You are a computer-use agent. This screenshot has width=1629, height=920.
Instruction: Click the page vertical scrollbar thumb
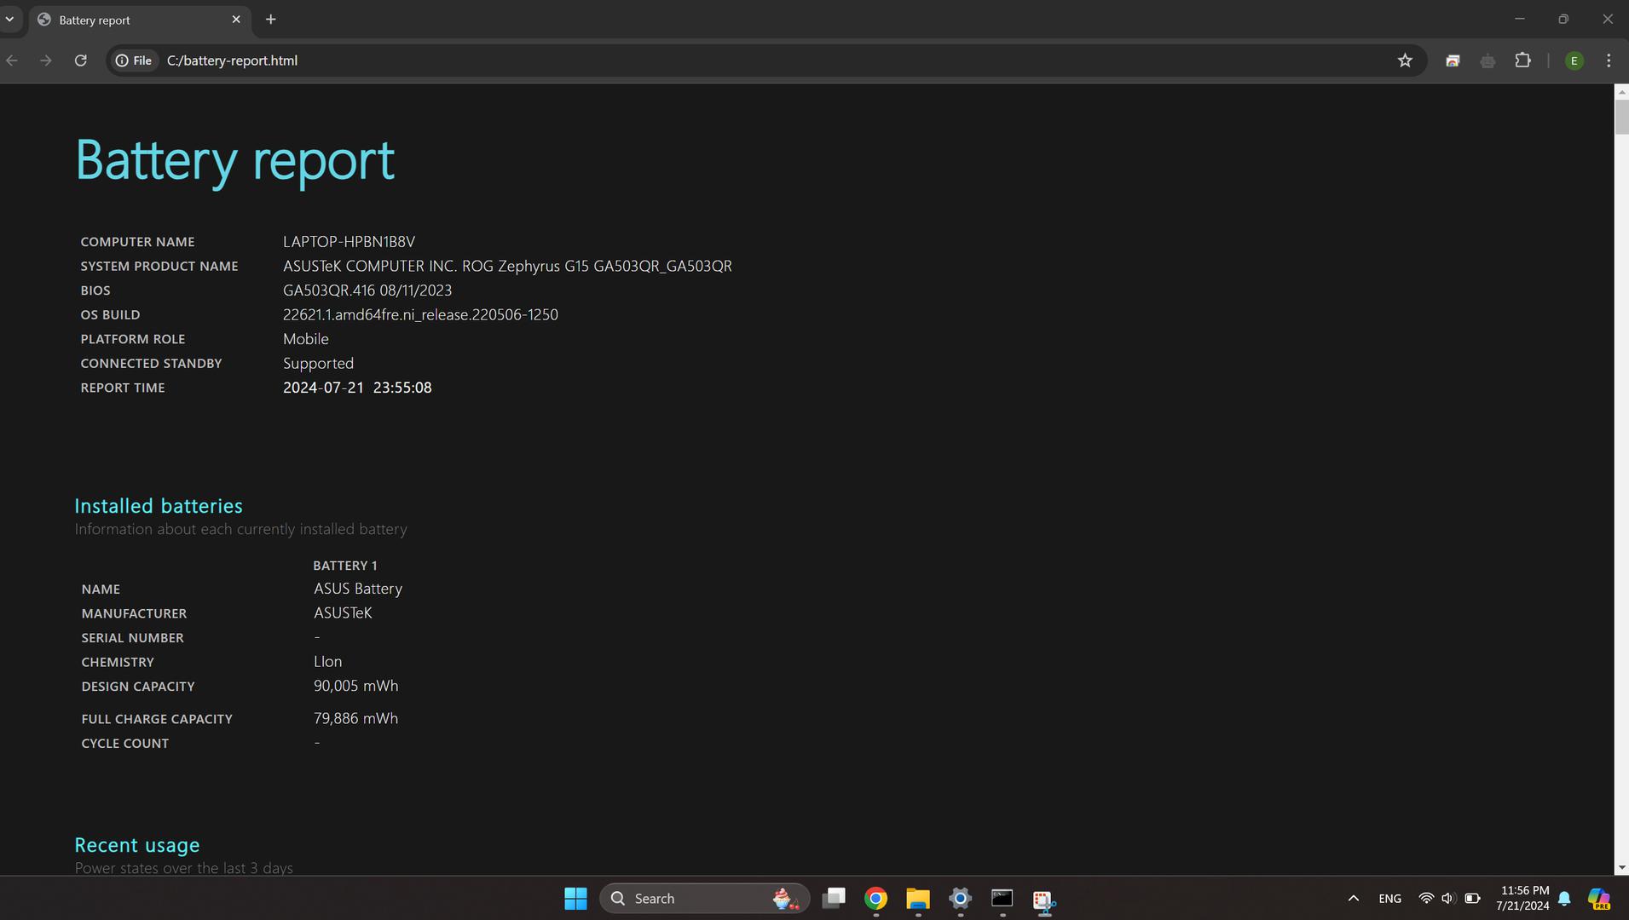pos(1621,117)
